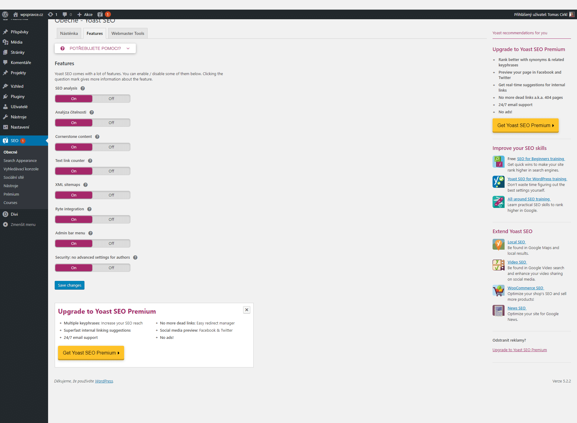Open the All-around SEO training link
Image resolution: width=577 pixels, height=423 pixels.
529,199
